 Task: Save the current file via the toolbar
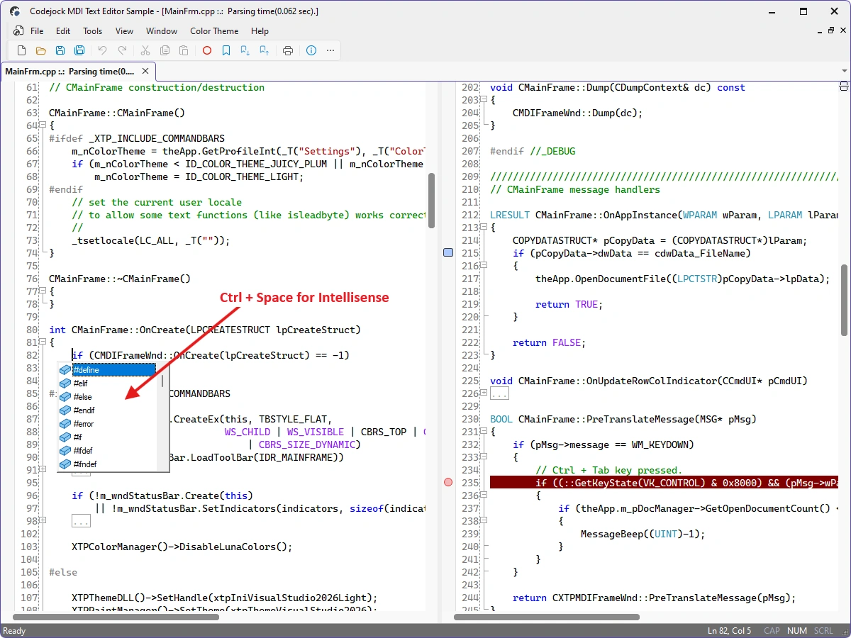60,50
